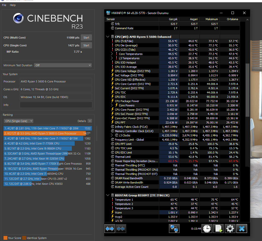Select the AMD Ryzen 5 5600 ranking row
Image resolution: width=262 pixels, height=241 pixels.
[x=48, y=133]
